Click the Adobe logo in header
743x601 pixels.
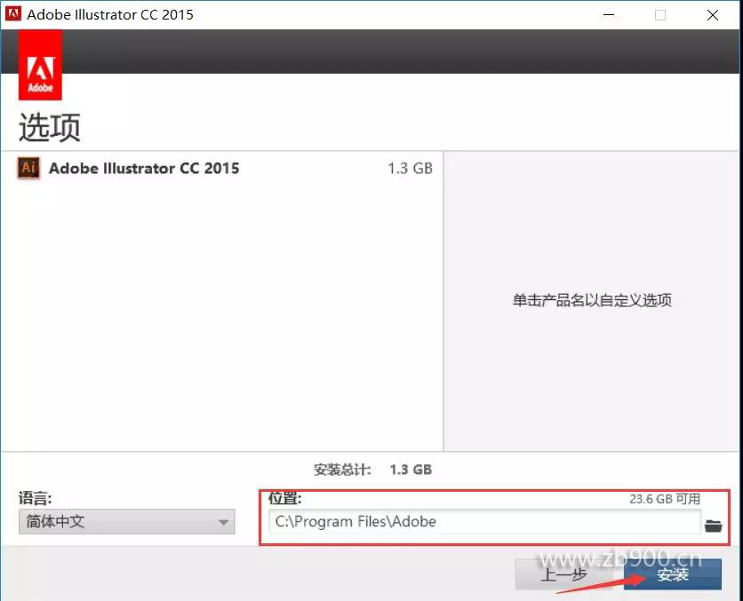point(40,65)
